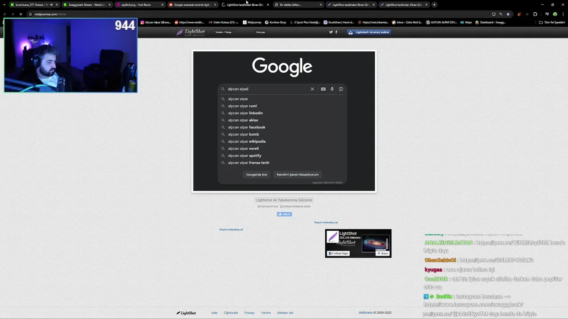The image size is (568, 319).
Task: Expand the Turkish - Türkçe language dropdown
Action: (x=224, y=32)
